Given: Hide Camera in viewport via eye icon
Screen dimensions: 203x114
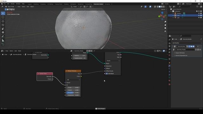Looking at the screenshot, I should (199, 13).
